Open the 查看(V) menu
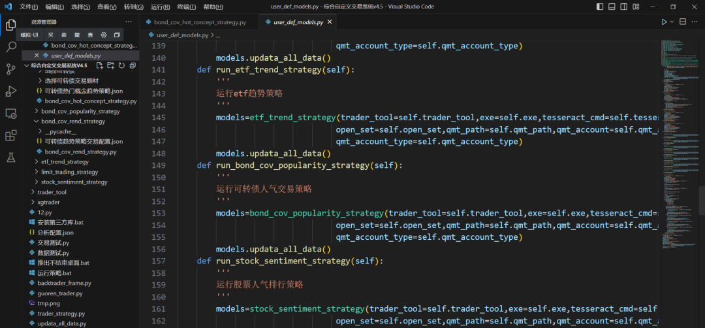The image size is (705, 328). click(106, 7)
